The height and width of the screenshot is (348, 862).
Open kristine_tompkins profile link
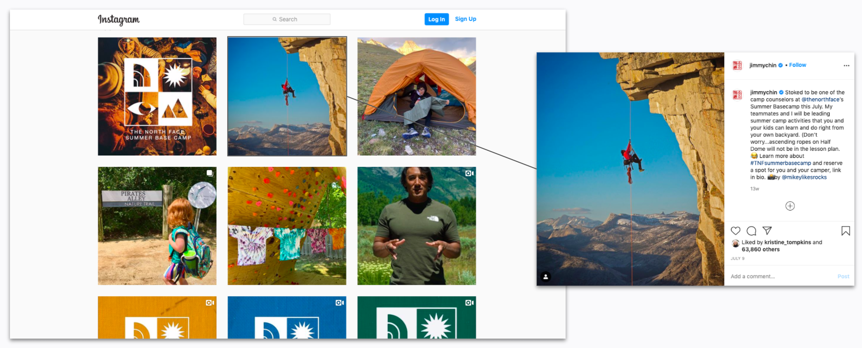click(788, 242)
